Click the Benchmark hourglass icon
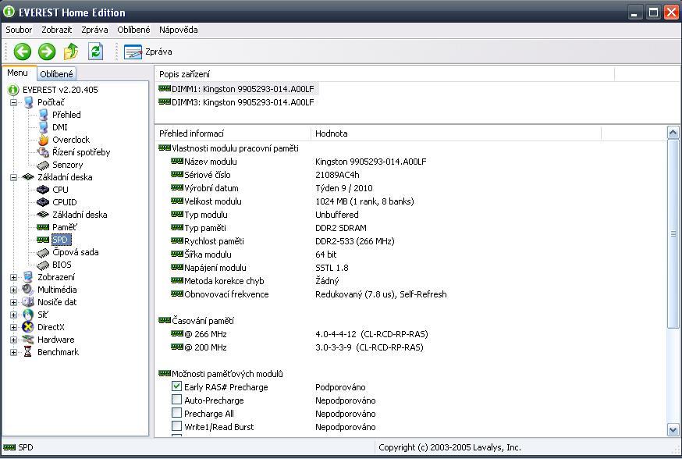The image size is (682, 459). pos(28,352)
